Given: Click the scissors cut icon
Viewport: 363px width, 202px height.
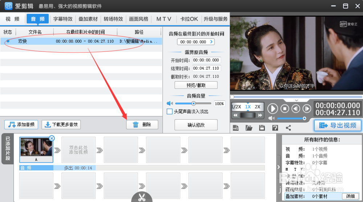Looking at the screenshot, I should coord(142,197).
